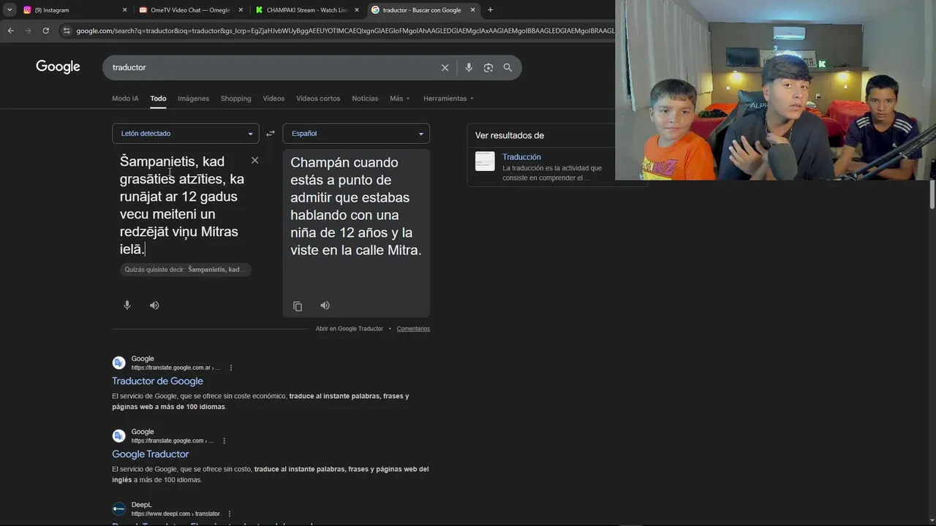Click the Comentarios link
The image size is (936, 526).
pos(413,329)
